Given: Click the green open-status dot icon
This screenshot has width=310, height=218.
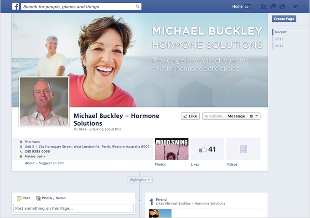Looking at the screenshot, I should tap(21, 157).
